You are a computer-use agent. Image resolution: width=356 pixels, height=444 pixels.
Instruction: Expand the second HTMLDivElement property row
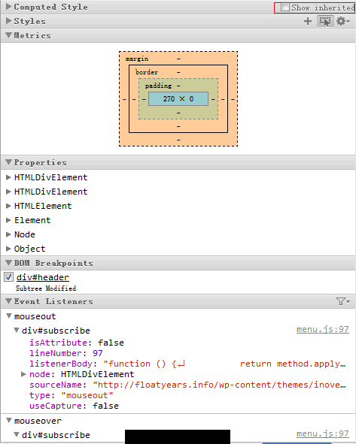[x=8, y=192]
